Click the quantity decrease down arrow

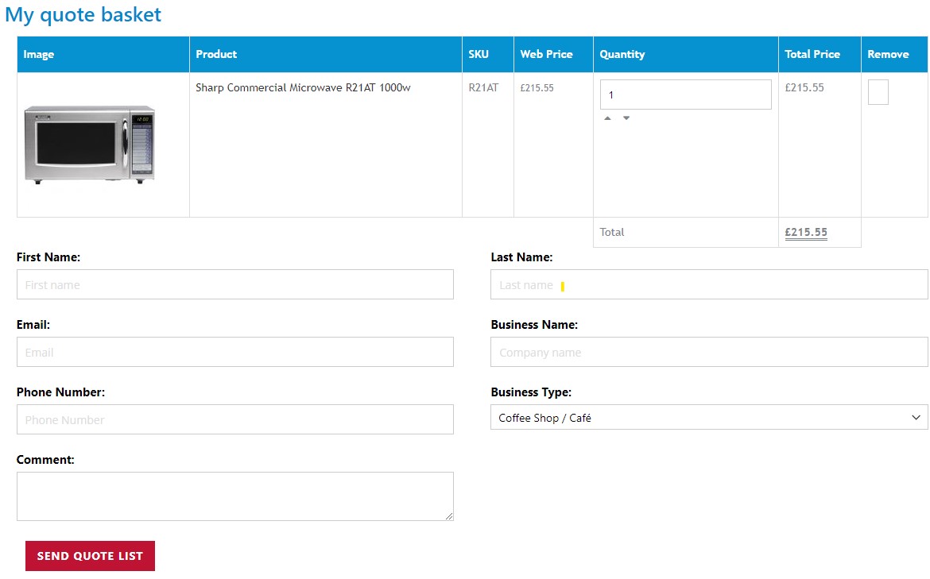click(x=626, y=117)
